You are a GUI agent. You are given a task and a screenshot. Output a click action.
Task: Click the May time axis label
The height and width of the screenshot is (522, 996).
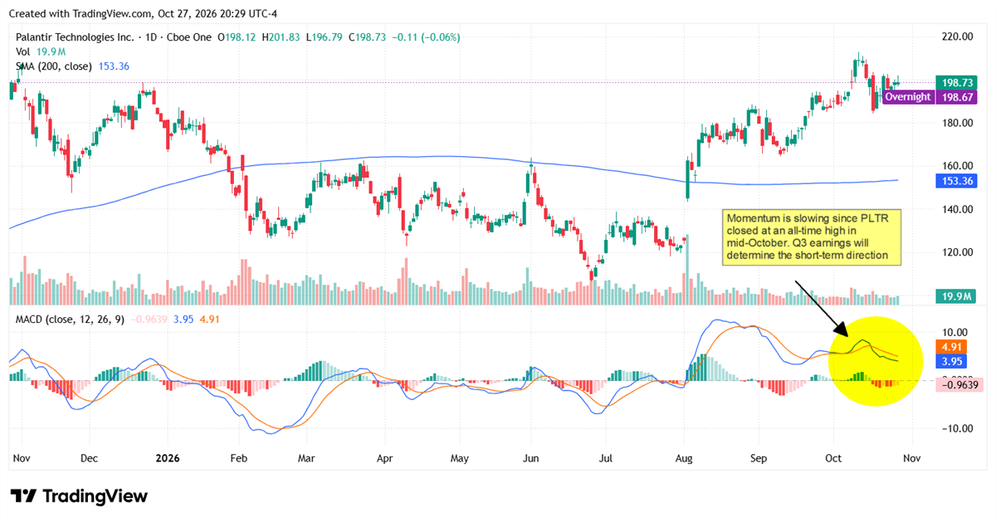coord(460,457)
